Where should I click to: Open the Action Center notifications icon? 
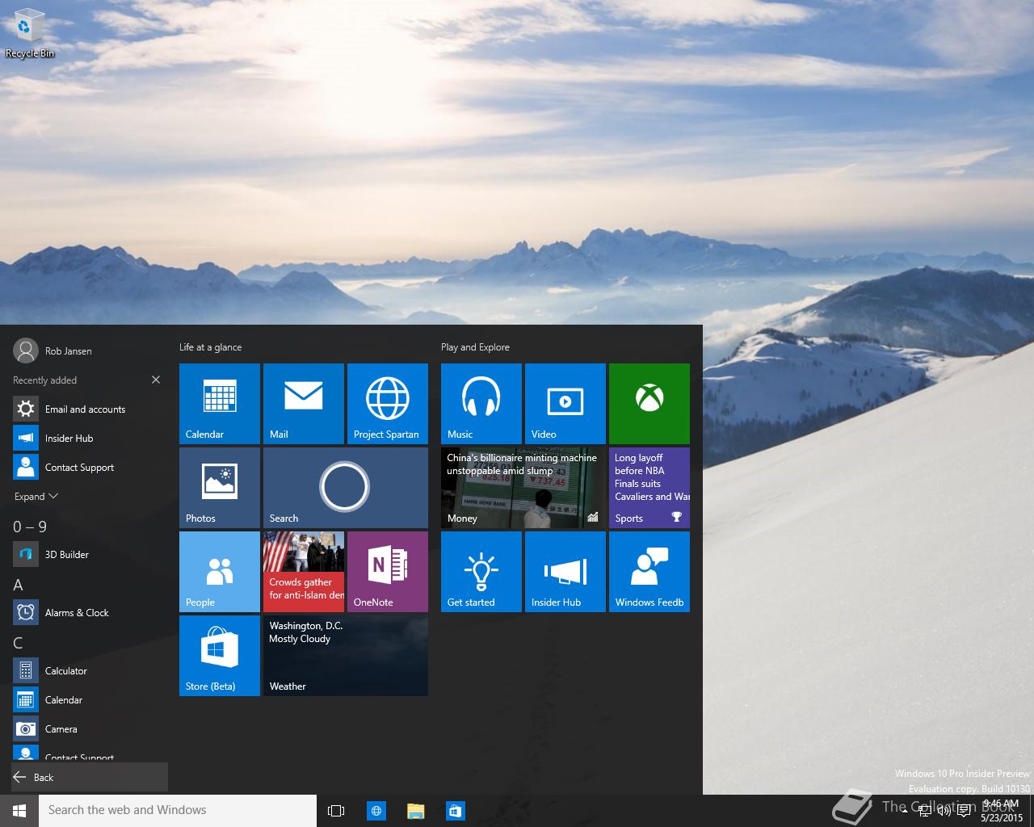[964, 811]
